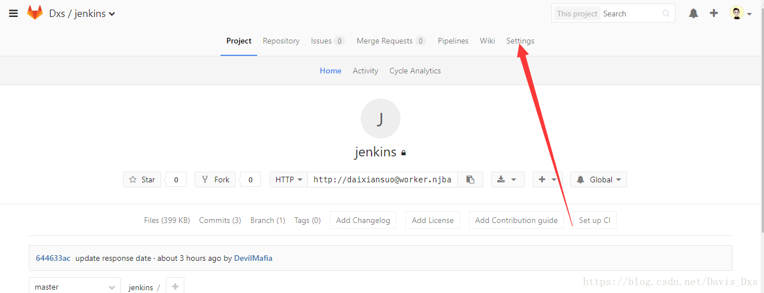This screenshot has height=293, width=764.
Task: Open Branch (1) link
Action: (x=268, y=220)
